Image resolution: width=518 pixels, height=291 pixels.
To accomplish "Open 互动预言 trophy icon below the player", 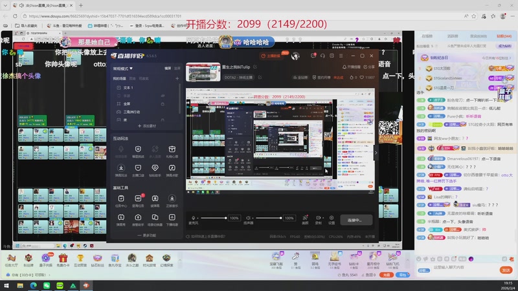I will 80,260.
